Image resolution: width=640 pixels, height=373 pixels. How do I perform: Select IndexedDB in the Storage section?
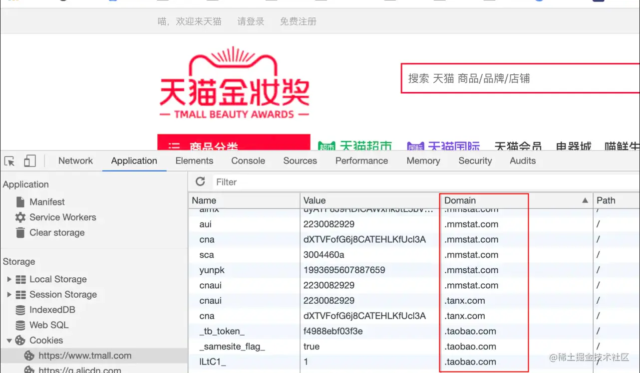coord(52,310)
